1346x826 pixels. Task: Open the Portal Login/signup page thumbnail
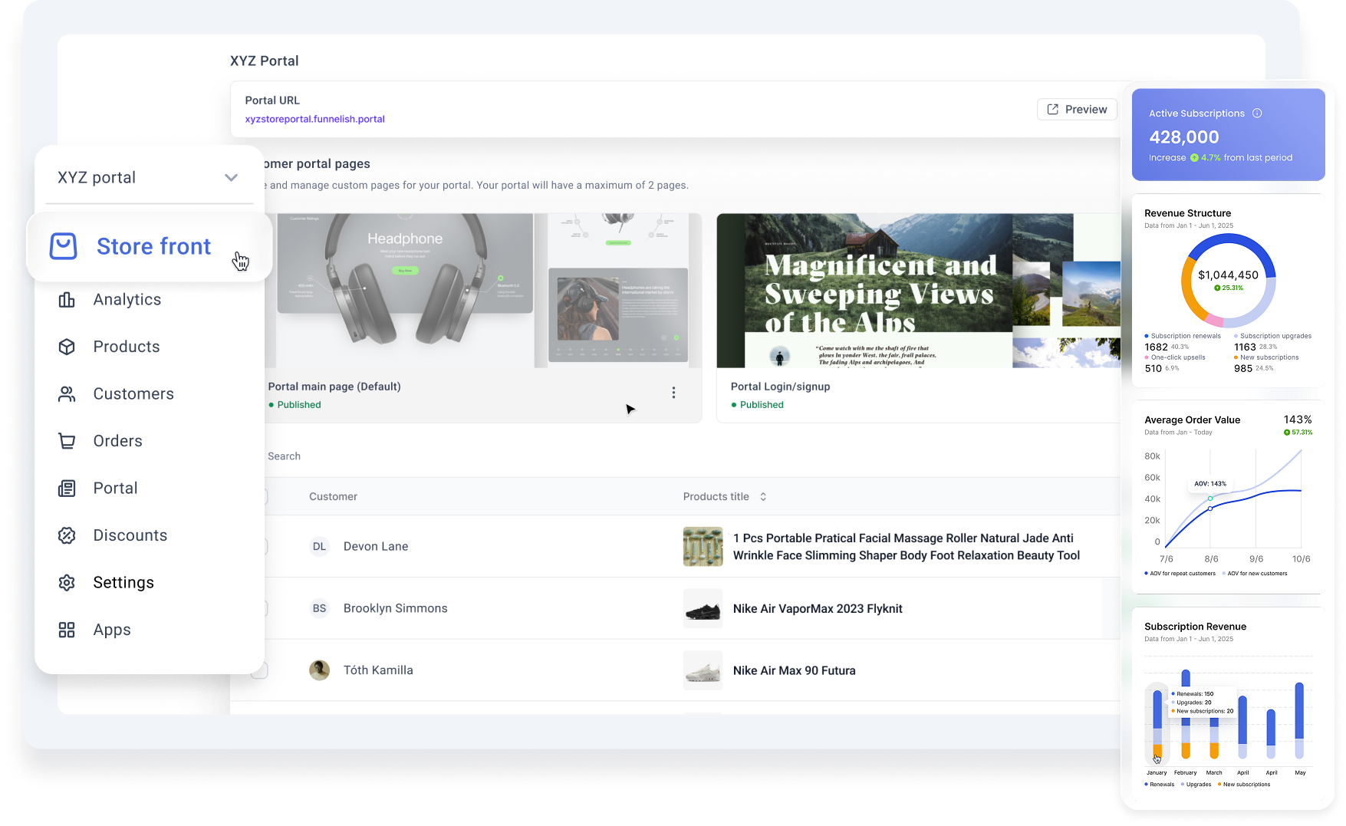tap(918, 291)
